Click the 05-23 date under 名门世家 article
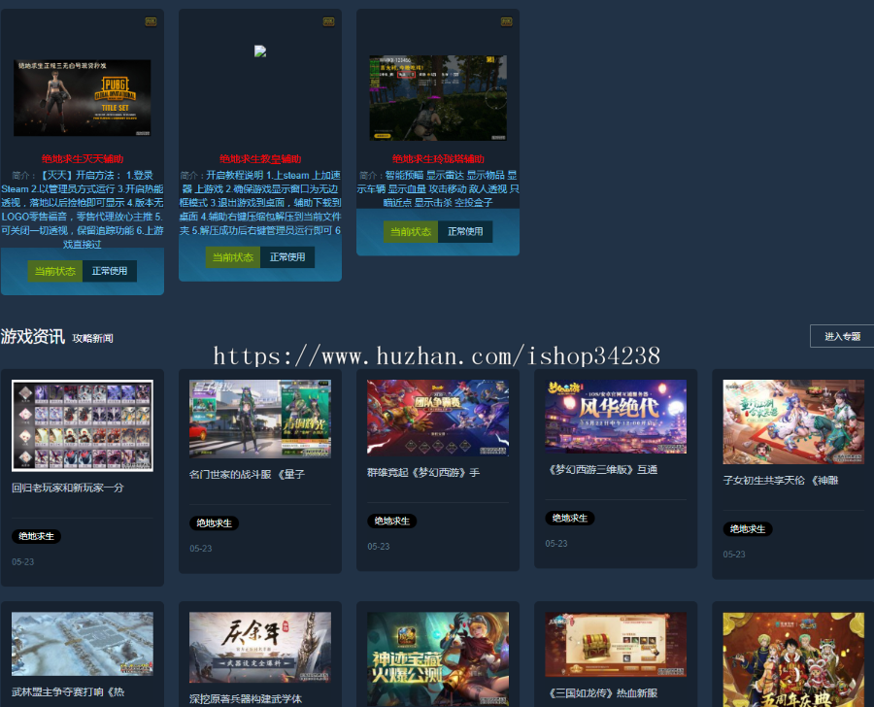Viewport: 874px width, 707px height. click(x=201, y=549)
